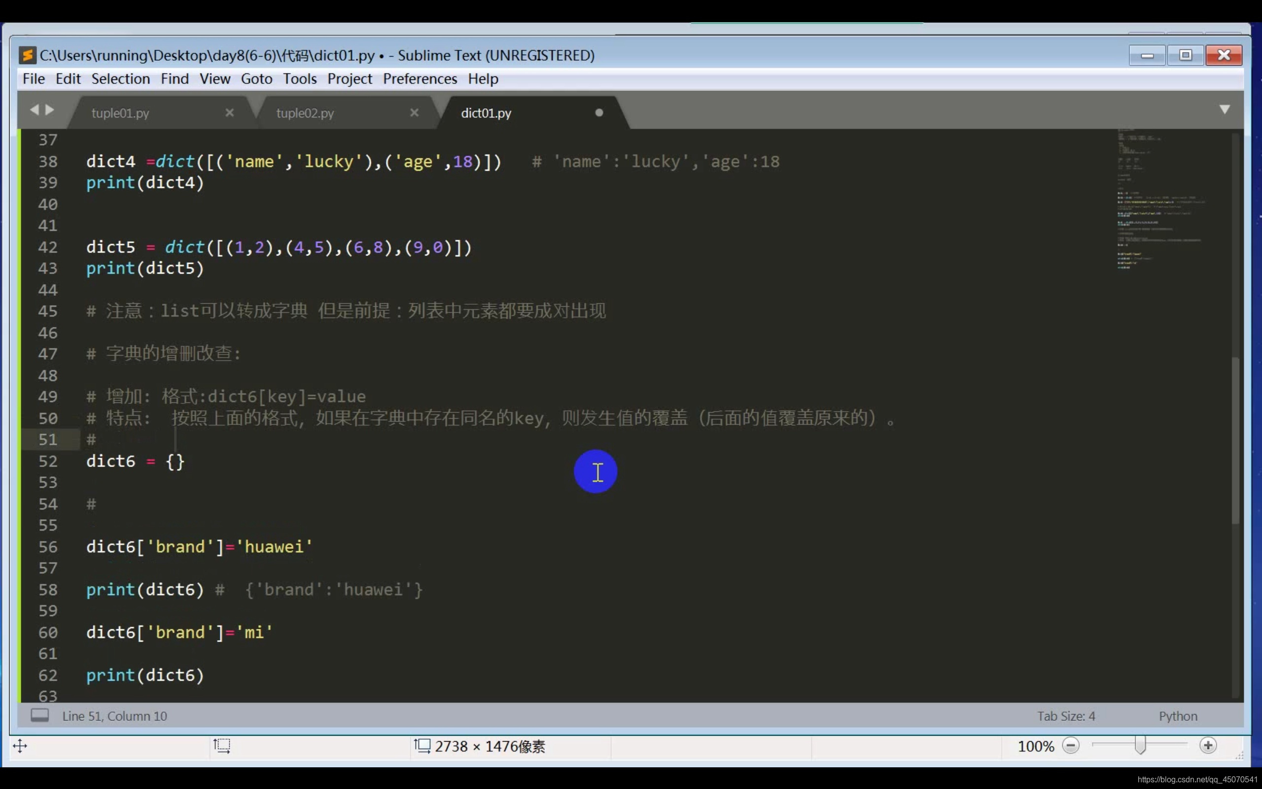The image size is (1262, 789).
Task: Open the Preferences menu
Action: 420,79
